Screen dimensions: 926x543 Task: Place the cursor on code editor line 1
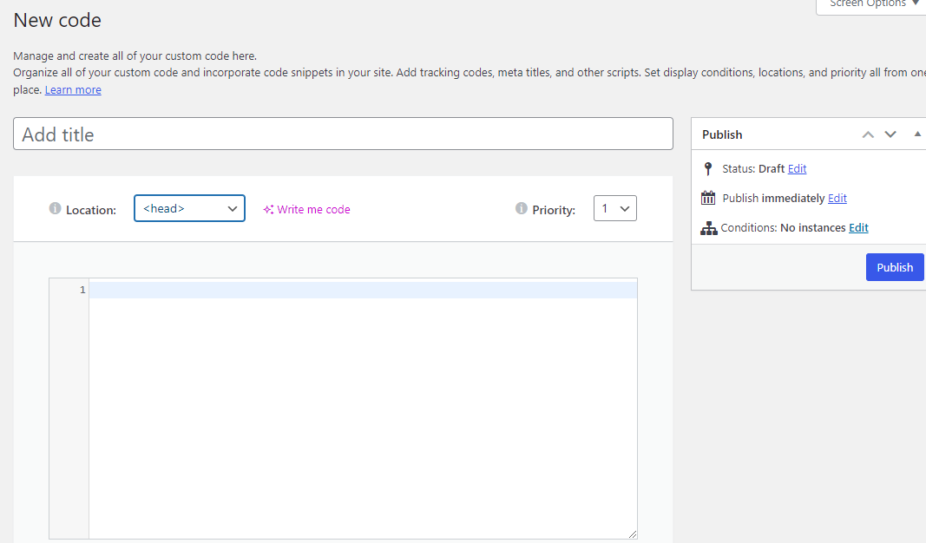tap(363, 290)
